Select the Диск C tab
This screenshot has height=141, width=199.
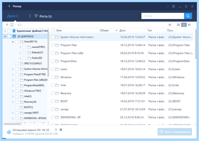coord(13,16)
